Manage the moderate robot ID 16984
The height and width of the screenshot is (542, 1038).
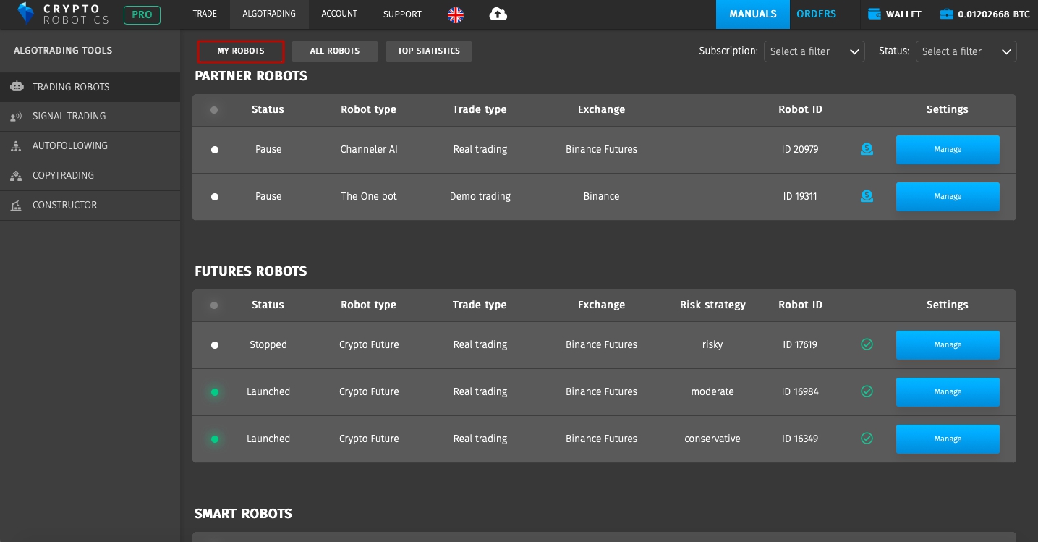point(948,392)
